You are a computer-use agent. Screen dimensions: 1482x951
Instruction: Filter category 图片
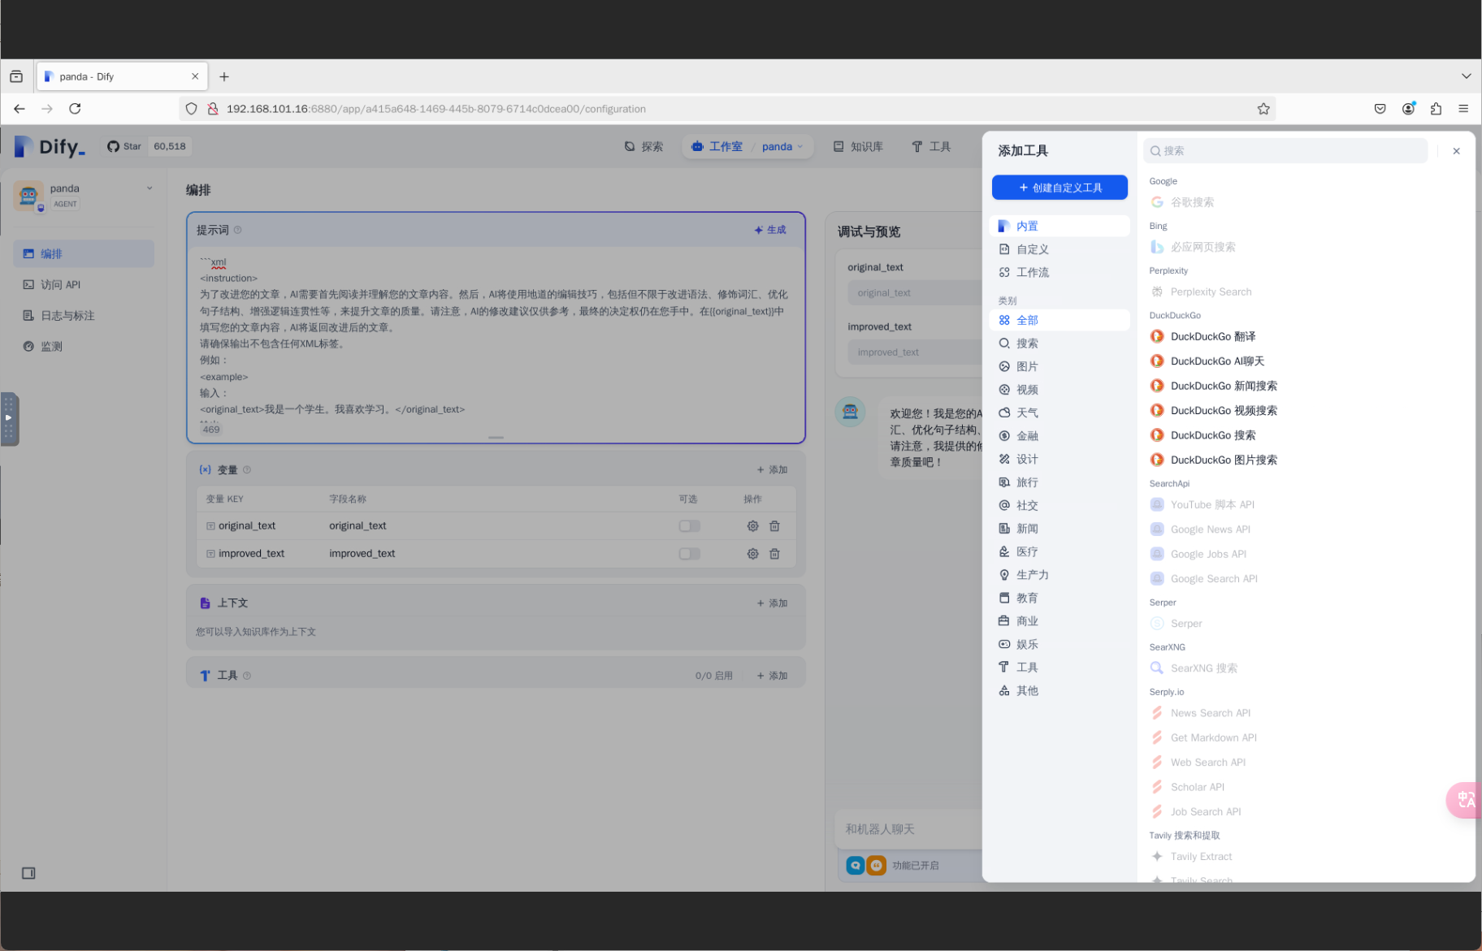(x=1059, y=366)
